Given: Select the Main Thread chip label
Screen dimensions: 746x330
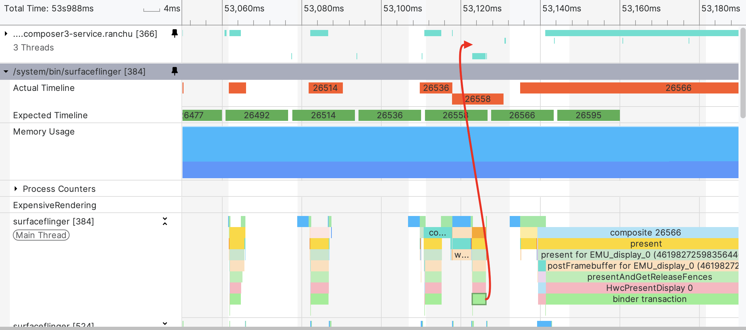Looking at the screenshot, I should click(x=41, y=235).
